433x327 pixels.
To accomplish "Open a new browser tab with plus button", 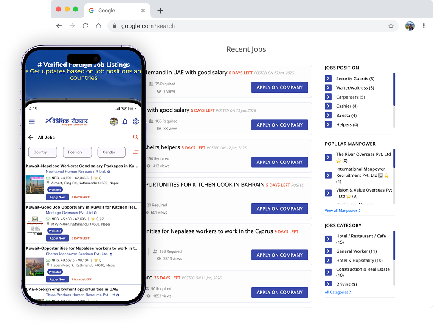I will (x=160, y=11).
